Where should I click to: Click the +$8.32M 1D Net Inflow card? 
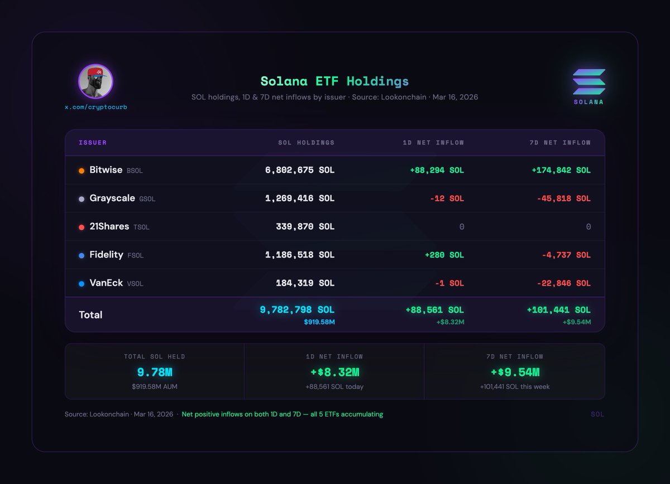click(x=334, y=371)
